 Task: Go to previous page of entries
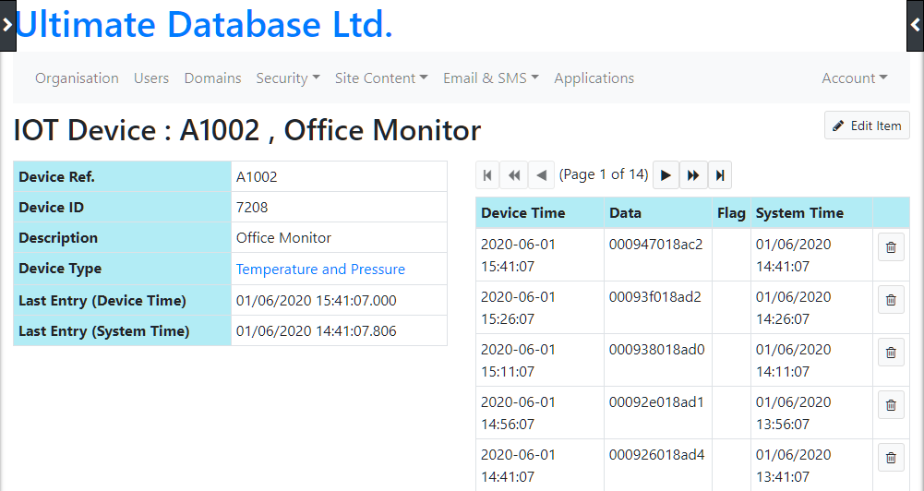(542, 175)
